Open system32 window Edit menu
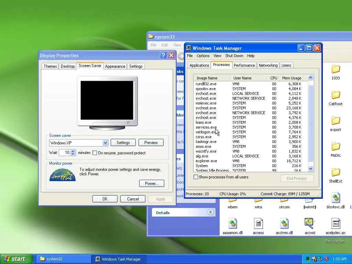 point(165,45)
